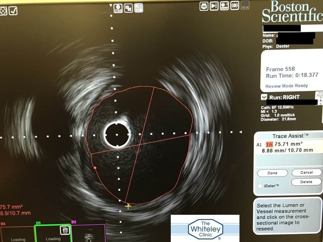This screenshot has height=242, width=323.
Task: Select the overlapping squares view icon
Action: tap(128, 8)
